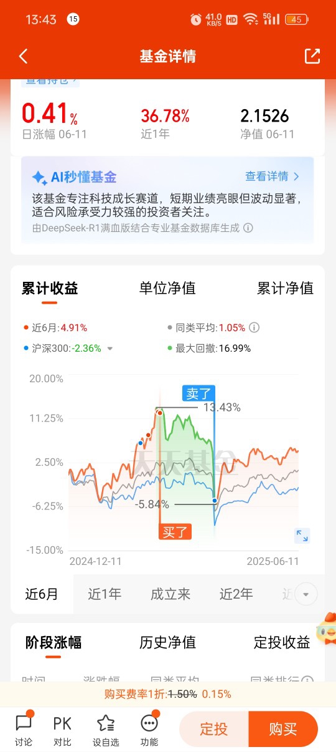
Task: Select 成立来 time range
Action: click(x=170, y=594)
